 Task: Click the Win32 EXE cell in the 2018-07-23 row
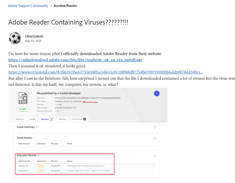[x=55, y=166]
